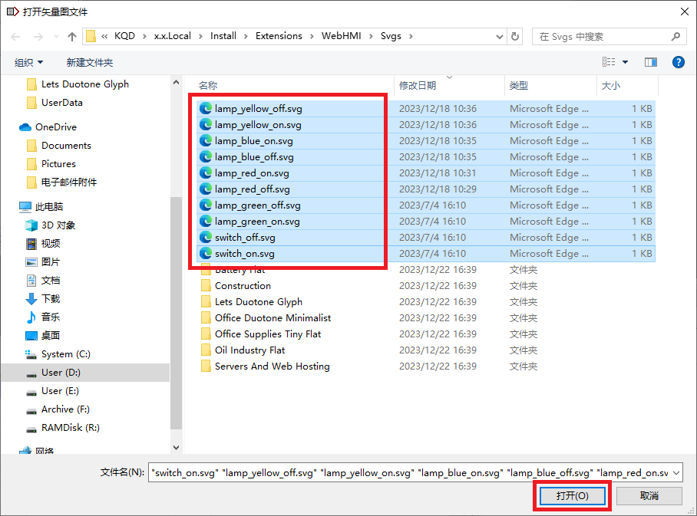Open the recent locations dropdown arrow

(x=56, y=36)
